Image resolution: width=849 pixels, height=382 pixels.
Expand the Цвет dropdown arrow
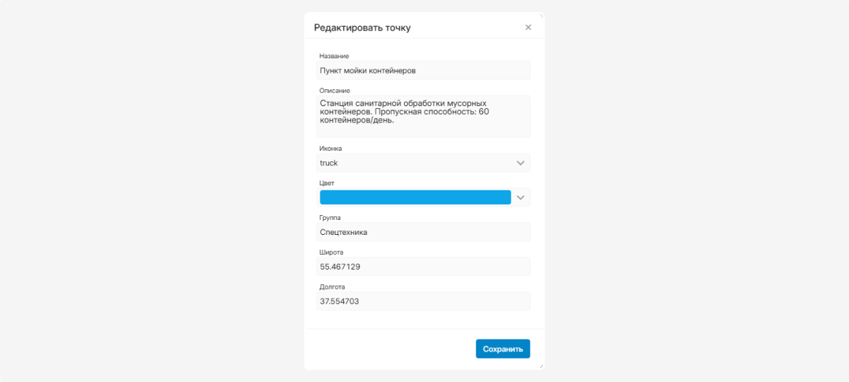(521, 197)
